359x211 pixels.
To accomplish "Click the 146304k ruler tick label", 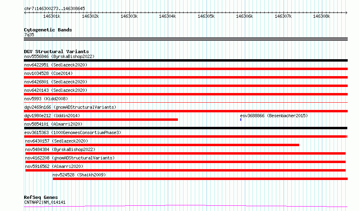I will (x=167, y=16).
